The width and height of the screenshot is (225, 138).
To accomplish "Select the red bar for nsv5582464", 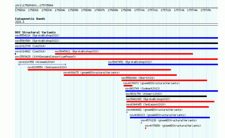I will coord(164,80).
